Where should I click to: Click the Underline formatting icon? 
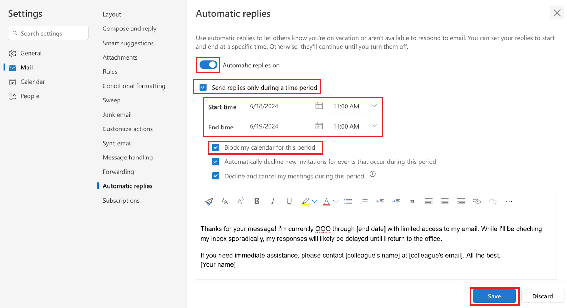[289, 201]
